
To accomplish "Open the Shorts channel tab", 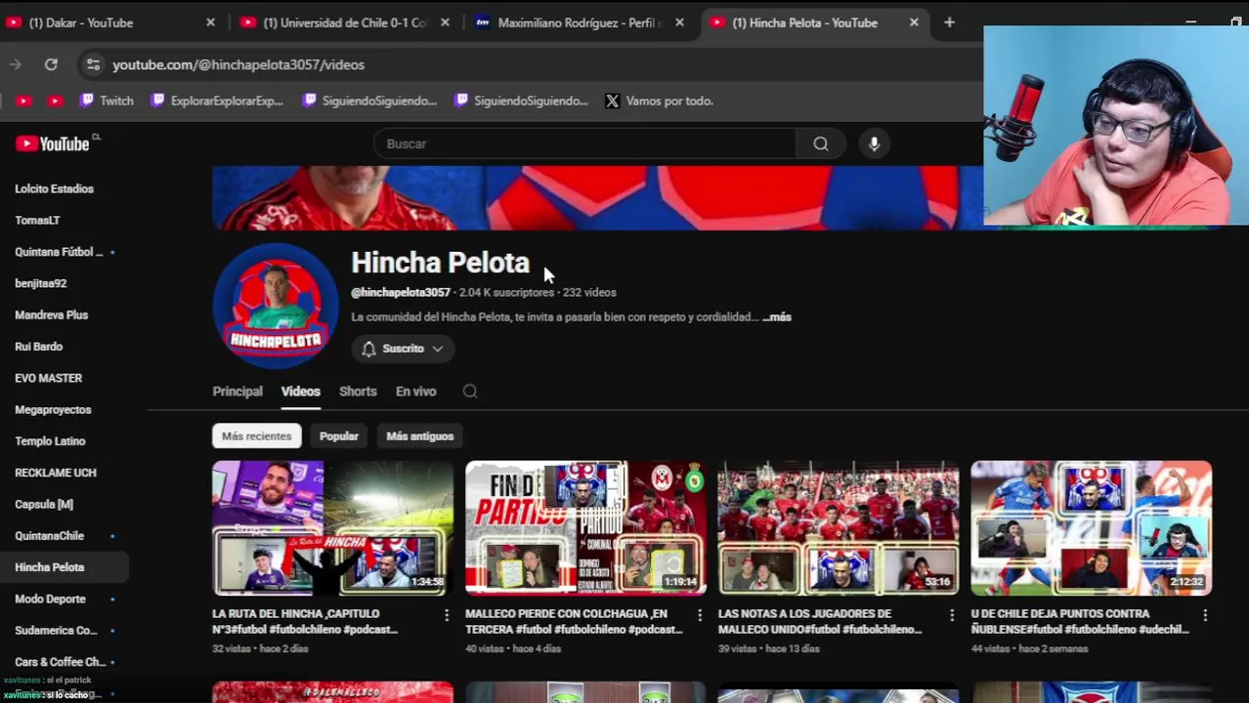I will click(358, 392).
